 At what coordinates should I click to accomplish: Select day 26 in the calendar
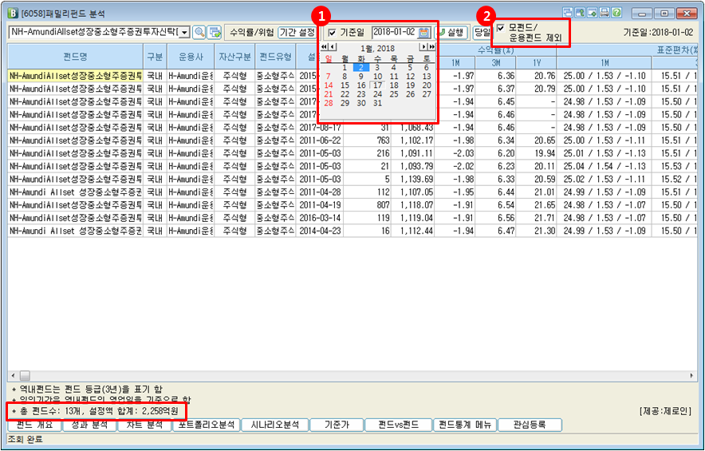[410, 94]
